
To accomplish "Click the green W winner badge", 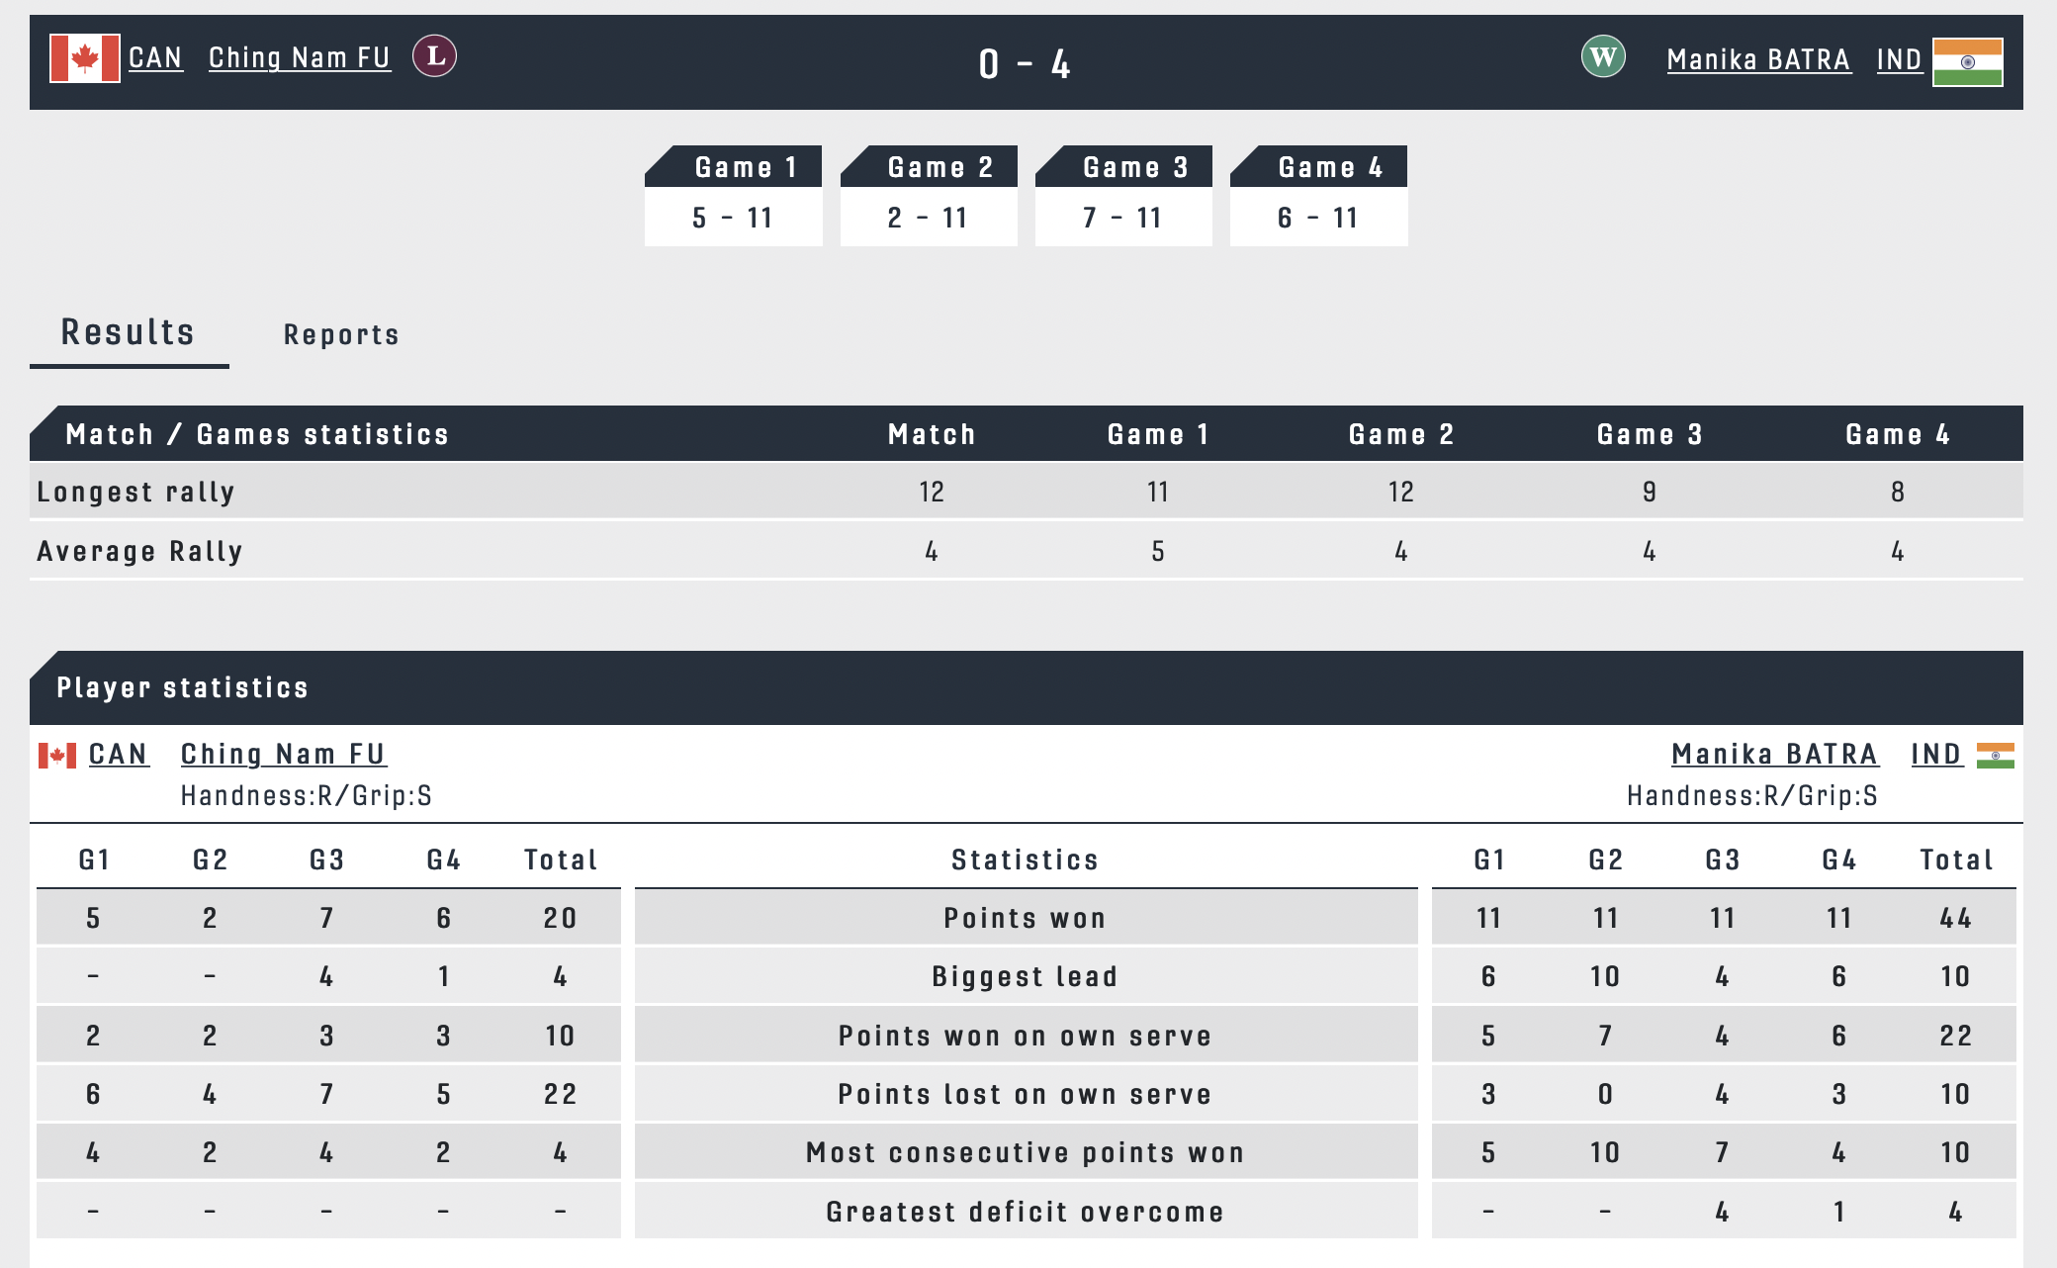I will pyautogui.click(x=1602, y=56).
